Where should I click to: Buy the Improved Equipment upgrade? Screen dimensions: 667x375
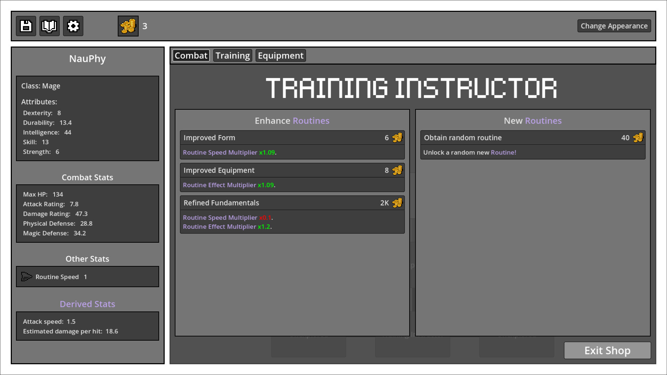click(292, 170)
